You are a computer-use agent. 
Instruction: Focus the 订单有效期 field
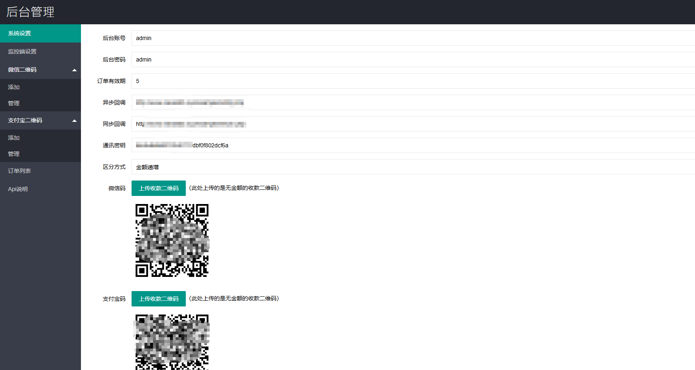413,81
